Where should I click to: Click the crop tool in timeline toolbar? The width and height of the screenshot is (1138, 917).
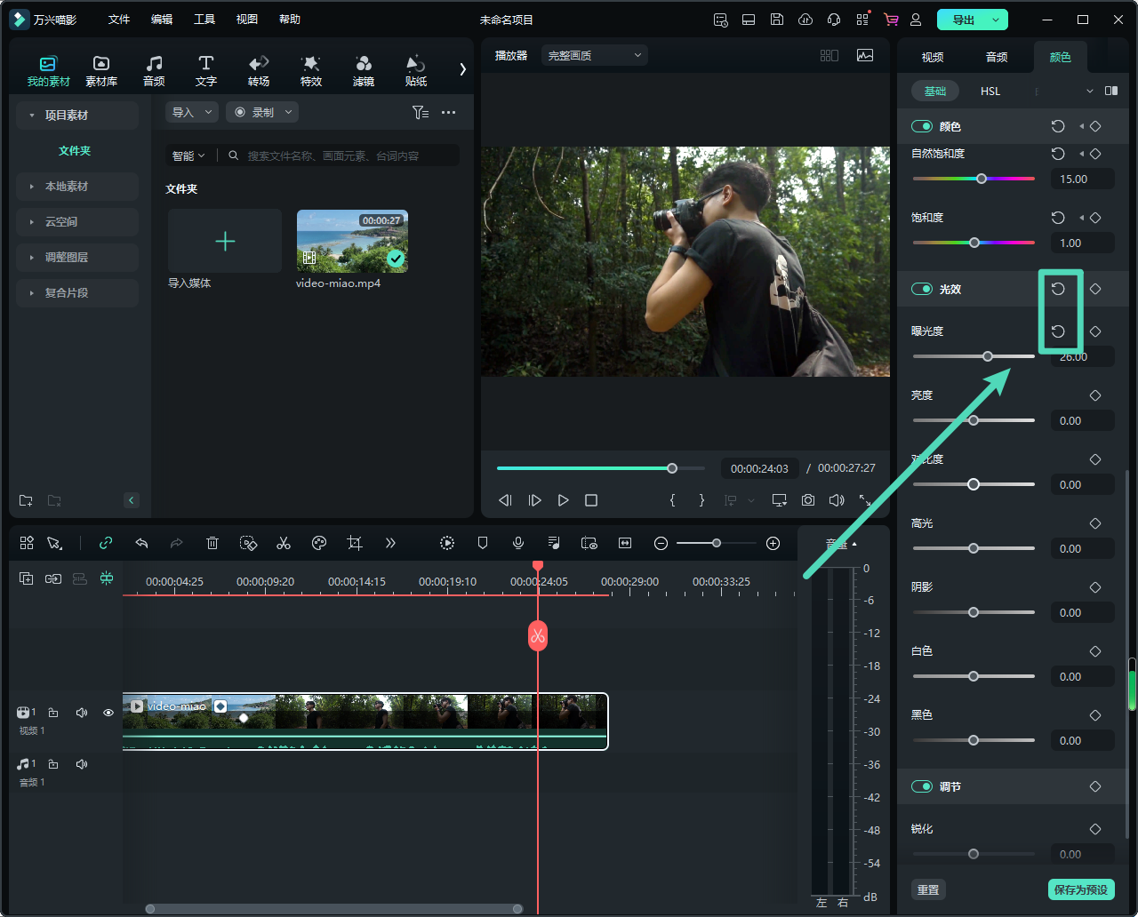tap(355, 543)
